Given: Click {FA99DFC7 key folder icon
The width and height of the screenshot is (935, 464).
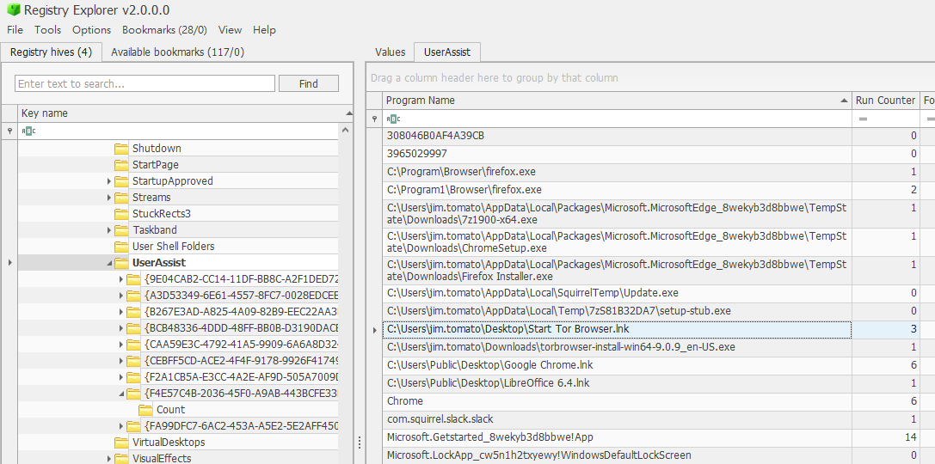Looking at the screenshot, I should coord(133,426).
